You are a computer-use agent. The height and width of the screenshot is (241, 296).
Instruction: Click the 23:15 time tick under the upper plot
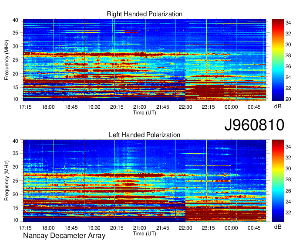tap(208, 107)
